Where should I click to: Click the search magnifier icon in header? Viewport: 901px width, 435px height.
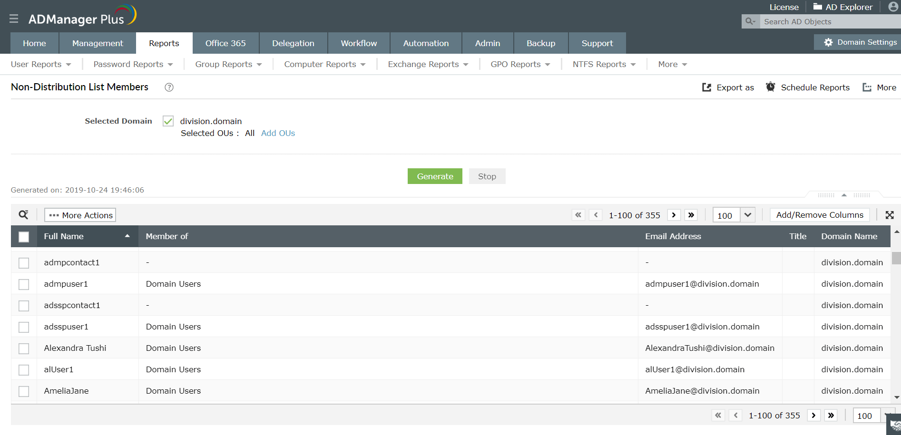click(751, 21)
